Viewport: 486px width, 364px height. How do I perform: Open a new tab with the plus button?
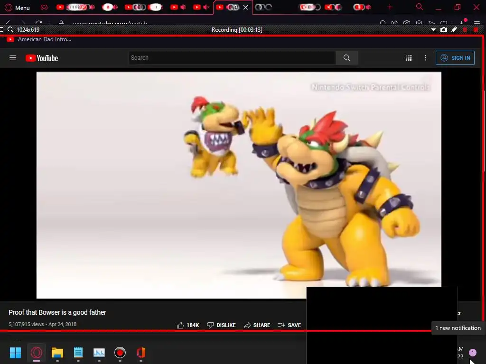coord(390,7)
